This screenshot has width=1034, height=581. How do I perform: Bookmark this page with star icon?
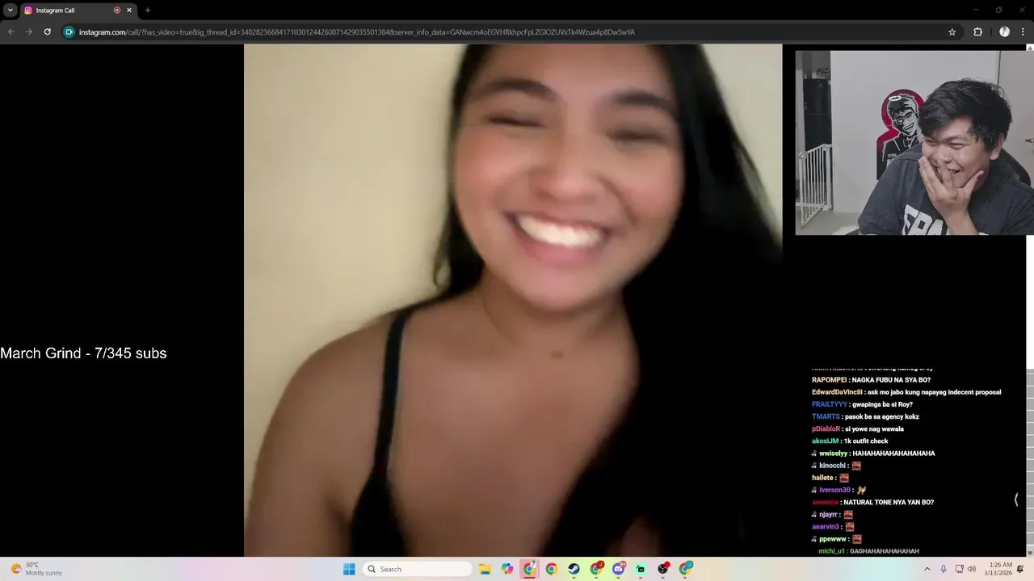952,32
